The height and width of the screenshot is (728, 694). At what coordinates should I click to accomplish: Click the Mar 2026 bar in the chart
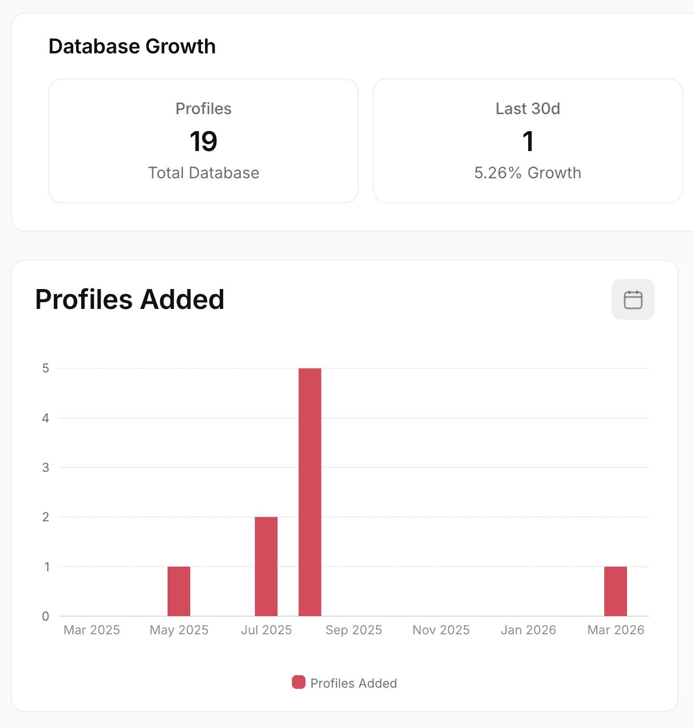[x=615, y=591]
